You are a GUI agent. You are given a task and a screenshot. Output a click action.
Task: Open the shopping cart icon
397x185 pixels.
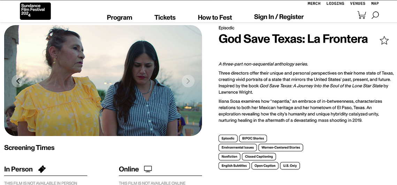point(361,15)
